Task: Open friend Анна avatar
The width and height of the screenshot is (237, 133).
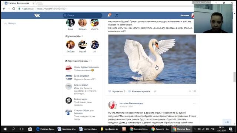Action: [x=70, y=23]
